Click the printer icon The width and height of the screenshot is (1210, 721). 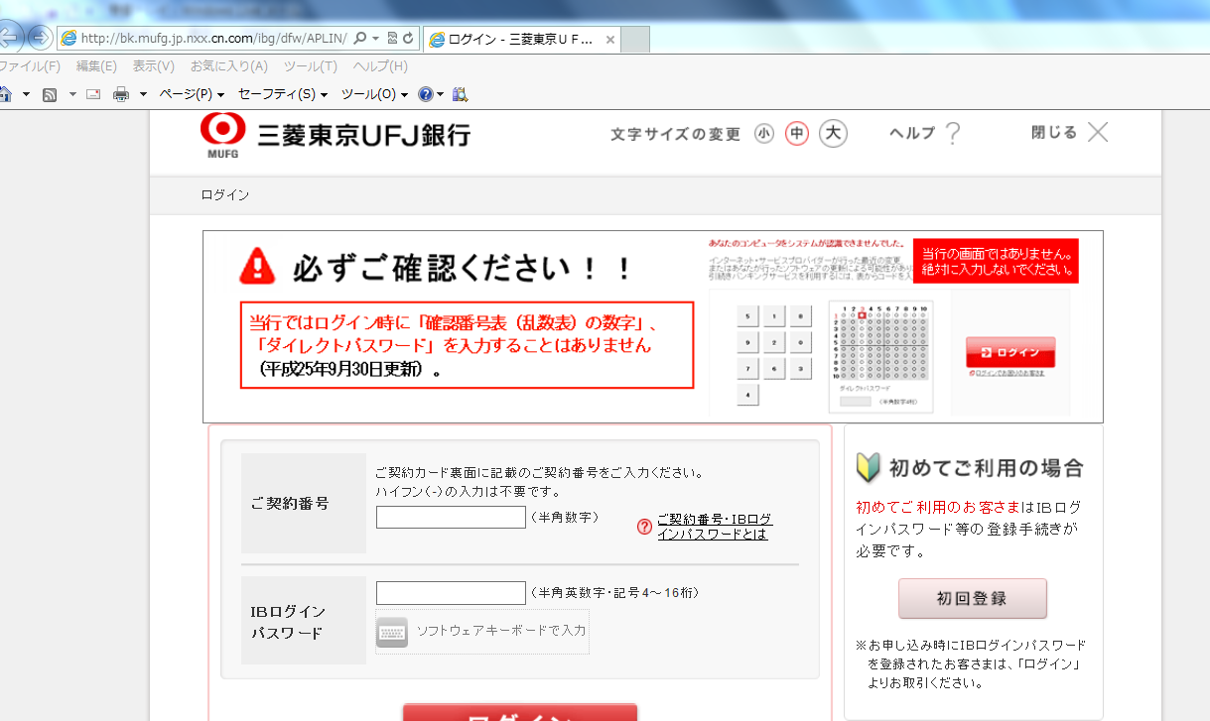[121, 94]
